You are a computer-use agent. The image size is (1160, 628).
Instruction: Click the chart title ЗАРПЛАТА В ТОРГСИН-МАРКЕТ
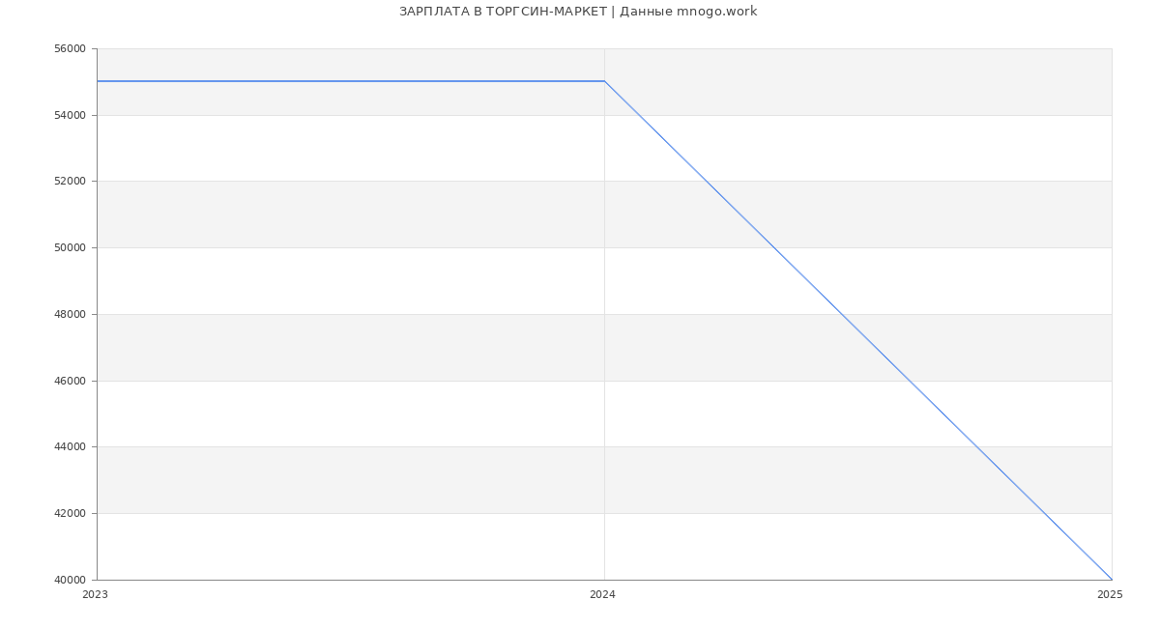coord(503,12)
